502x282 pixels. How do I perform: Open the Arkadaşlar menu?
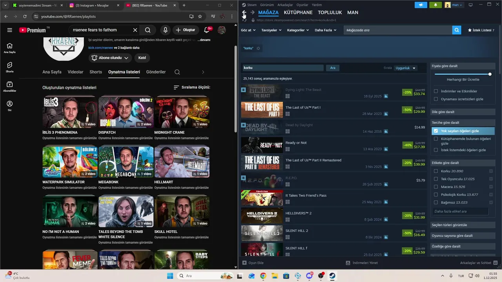[285, 5]
